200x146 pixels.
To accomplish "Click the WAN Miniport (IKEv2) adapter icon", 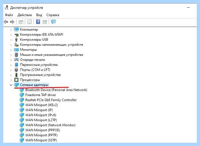I will click(22, 105).
